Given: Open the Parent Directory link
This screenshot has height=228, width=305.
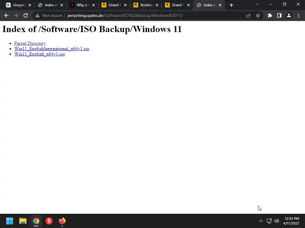Looking at the screenshot, I should 30,43.
